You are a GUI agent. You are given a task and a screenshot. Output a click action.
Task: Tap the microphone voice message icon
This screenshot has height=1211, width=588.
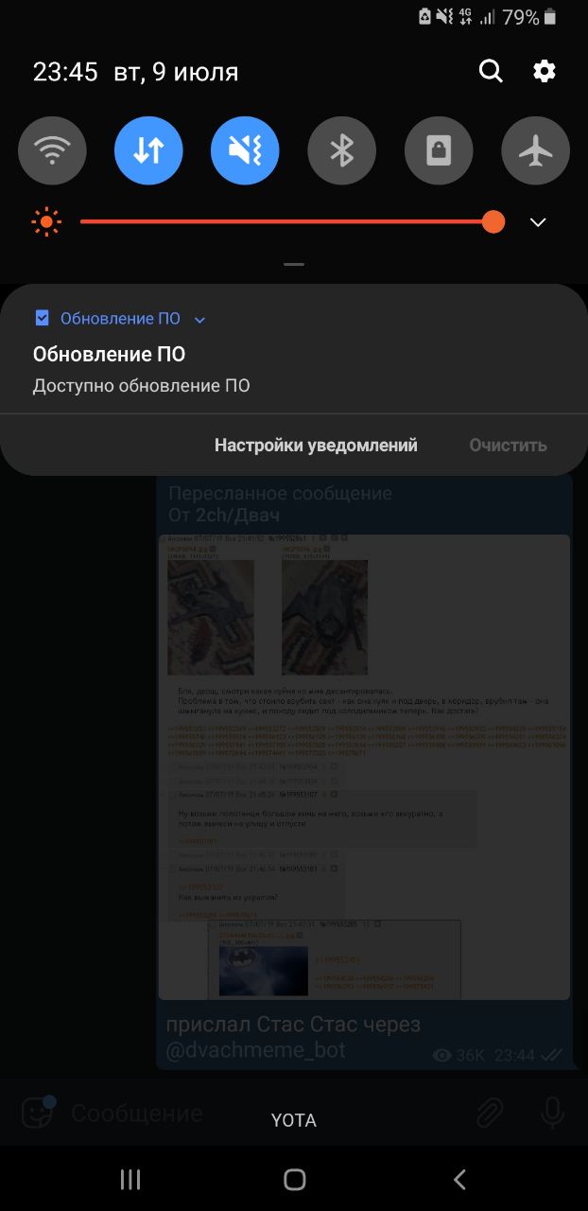pyautogui.click(x=552, y=1114)
